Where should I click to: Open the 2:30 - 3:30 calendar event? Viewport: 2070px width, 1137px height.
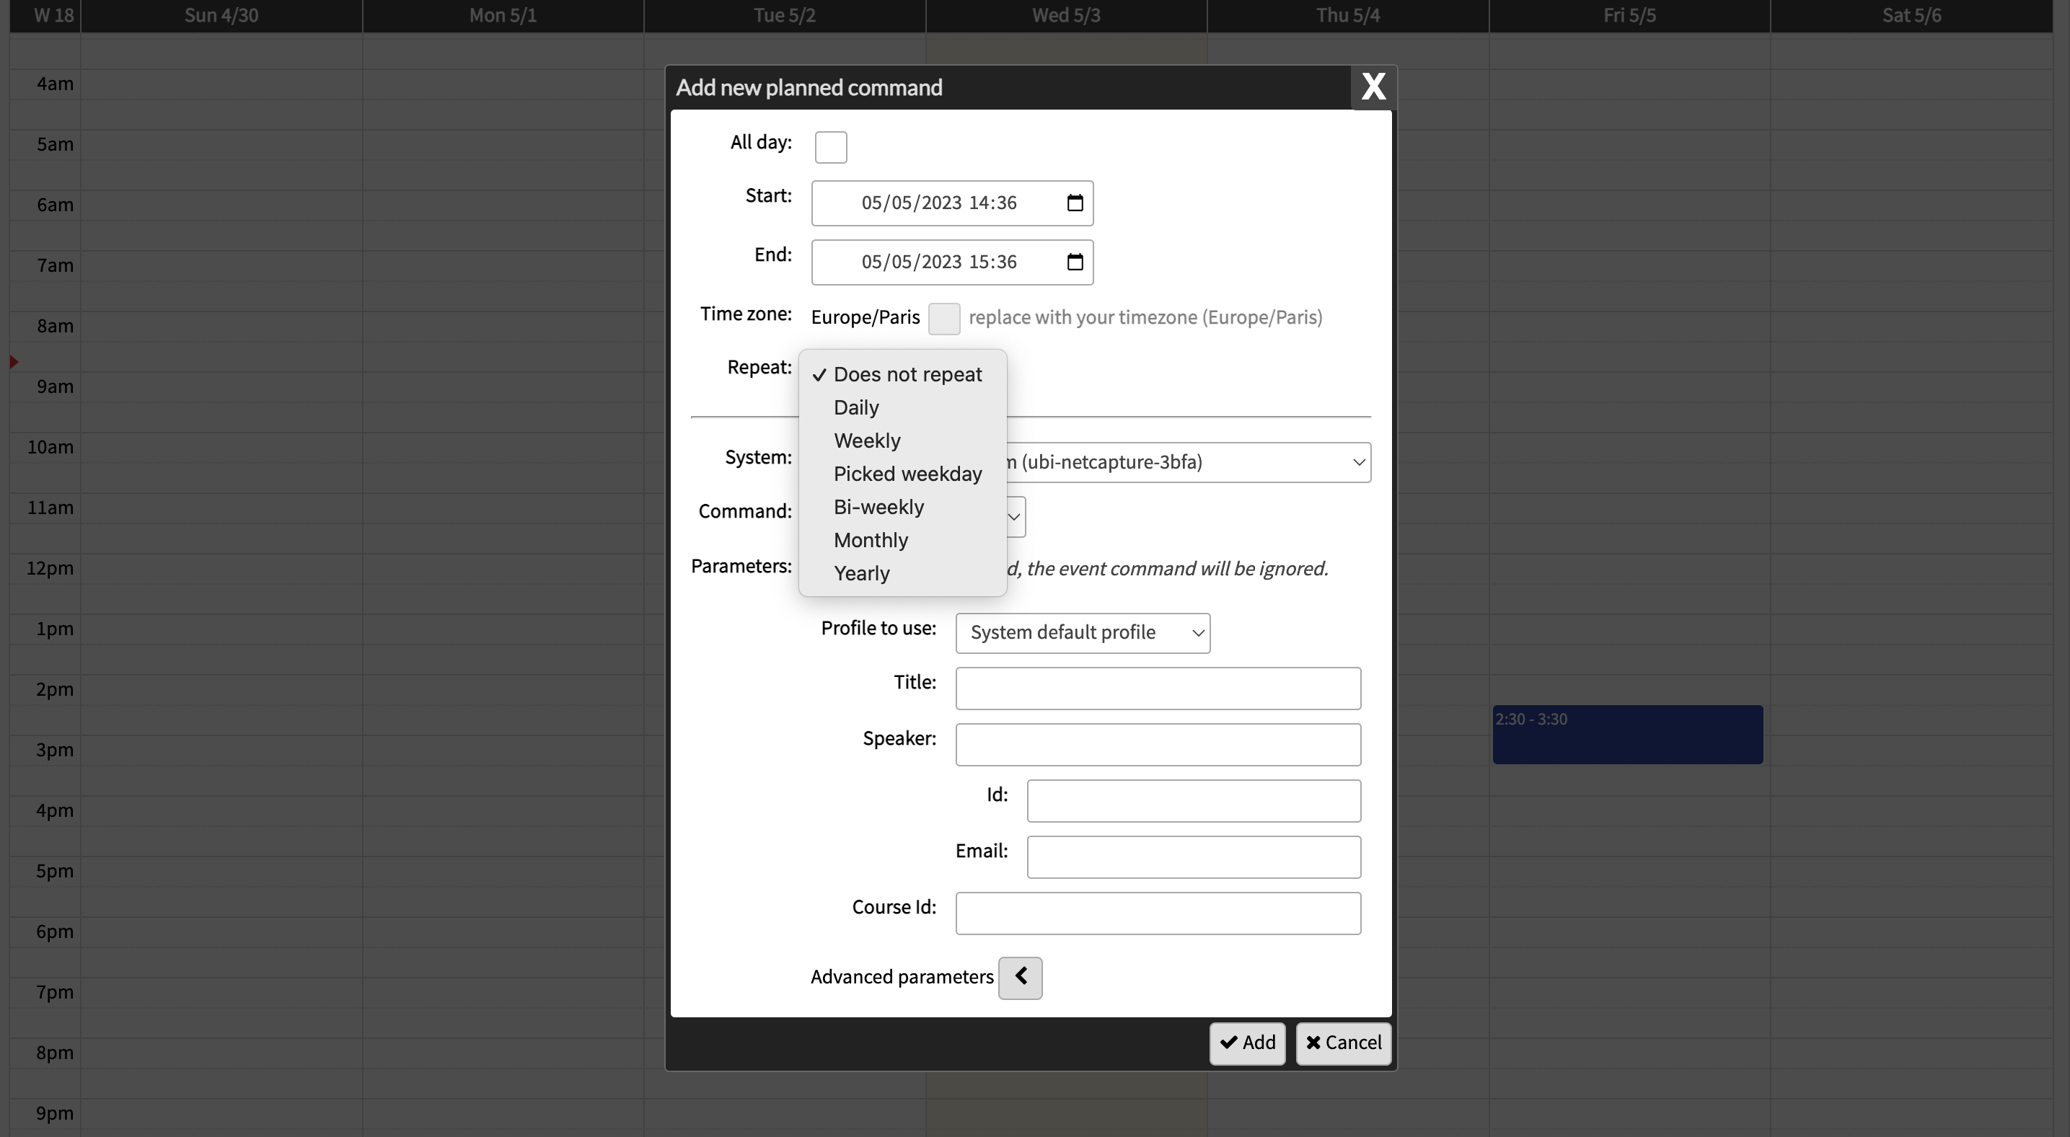(x=1627, y=735)
